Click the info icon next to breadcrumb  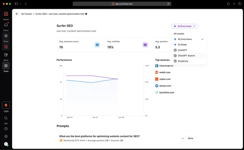pyautogui.click(x=86, y=14)
